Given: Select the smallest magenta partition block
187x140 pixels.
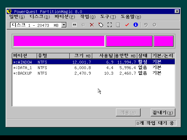Looking at the screenshot, I should tap(164, 41).
